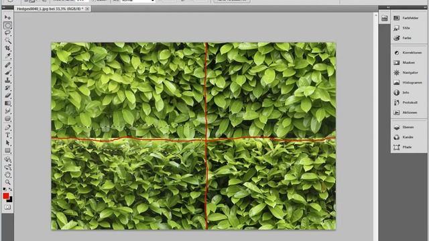
Task: Select the Lasso tool
Action: coord(7,33)
